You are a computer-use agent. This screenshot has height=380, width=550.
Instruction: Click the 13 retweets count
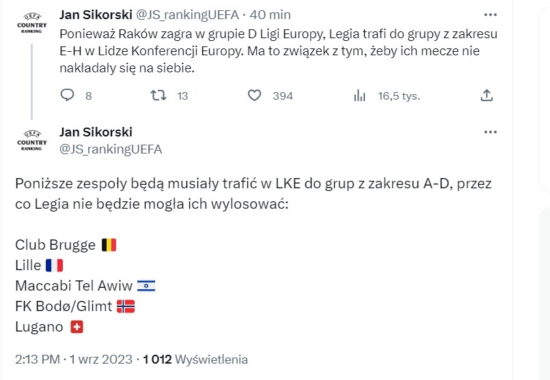(x=182, y=96)
